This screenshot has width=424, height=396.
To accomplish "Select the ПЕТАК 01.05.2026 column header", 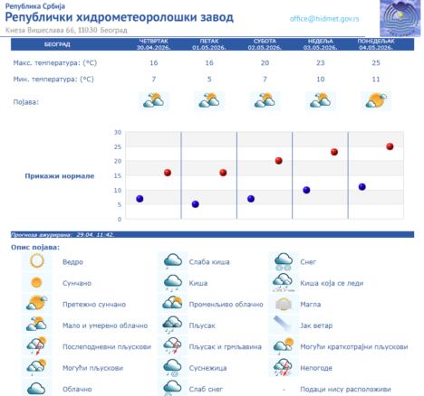I will [209, 44].
